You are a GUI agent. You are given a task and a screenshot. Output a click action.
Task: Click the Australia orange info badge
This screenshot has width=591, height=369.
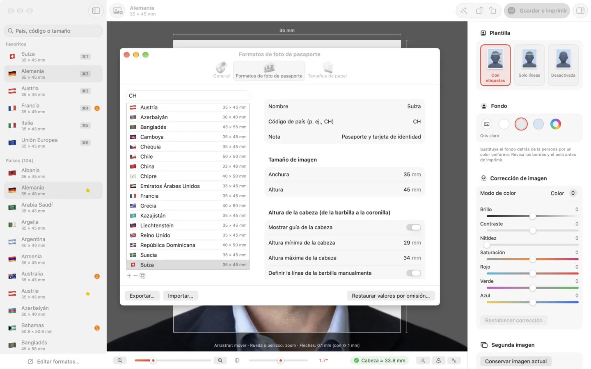click(x=97, y=276)
